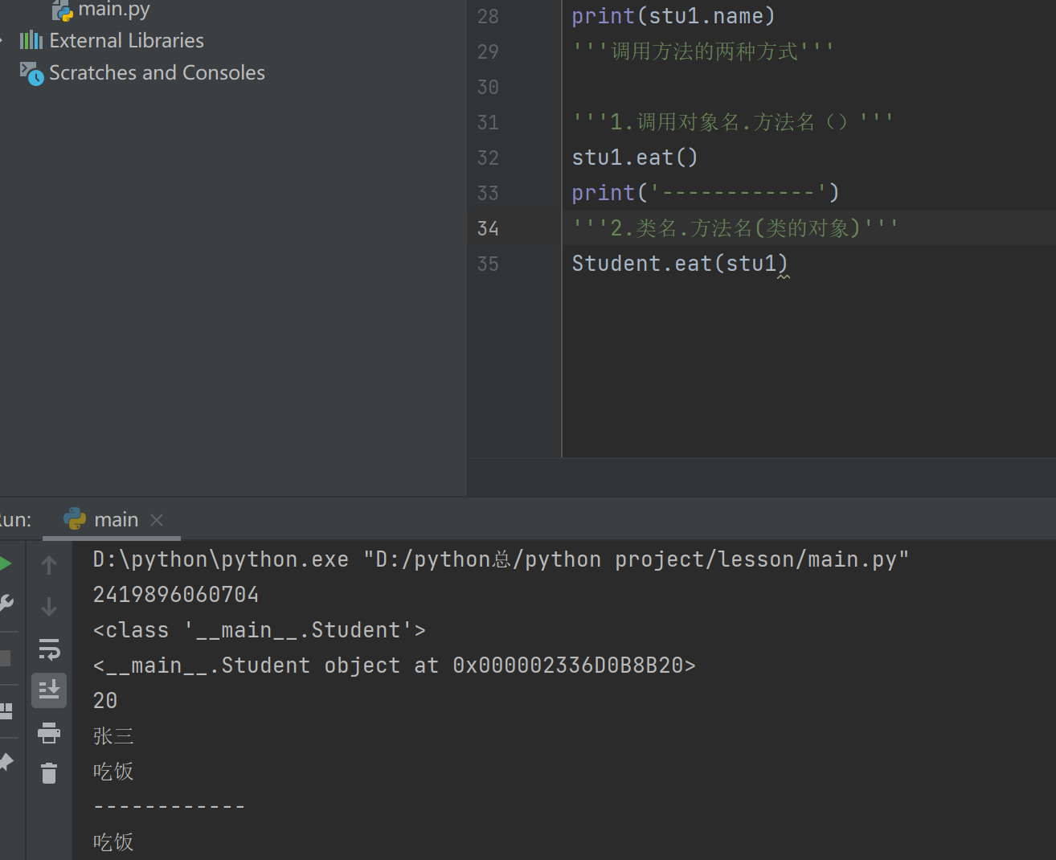Image resolution: width=1056 pixels, height=860 pixels.
Task: Toggle scroll to end icon in console
Action: 49,690
